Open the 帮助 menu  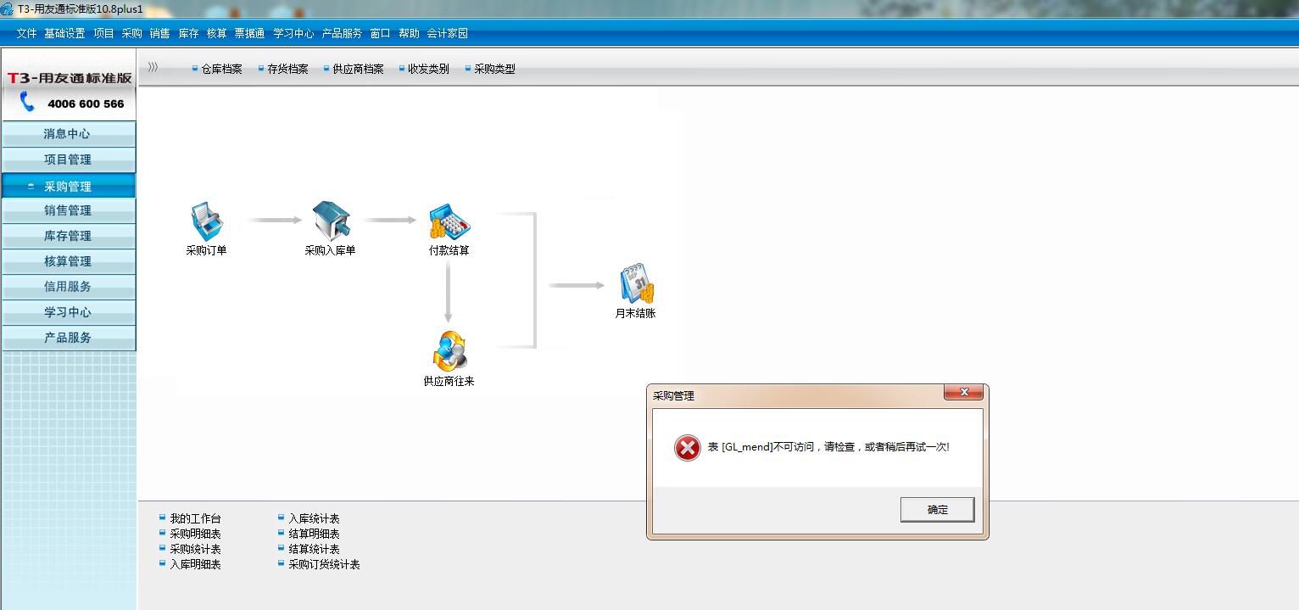pos(409,34)
